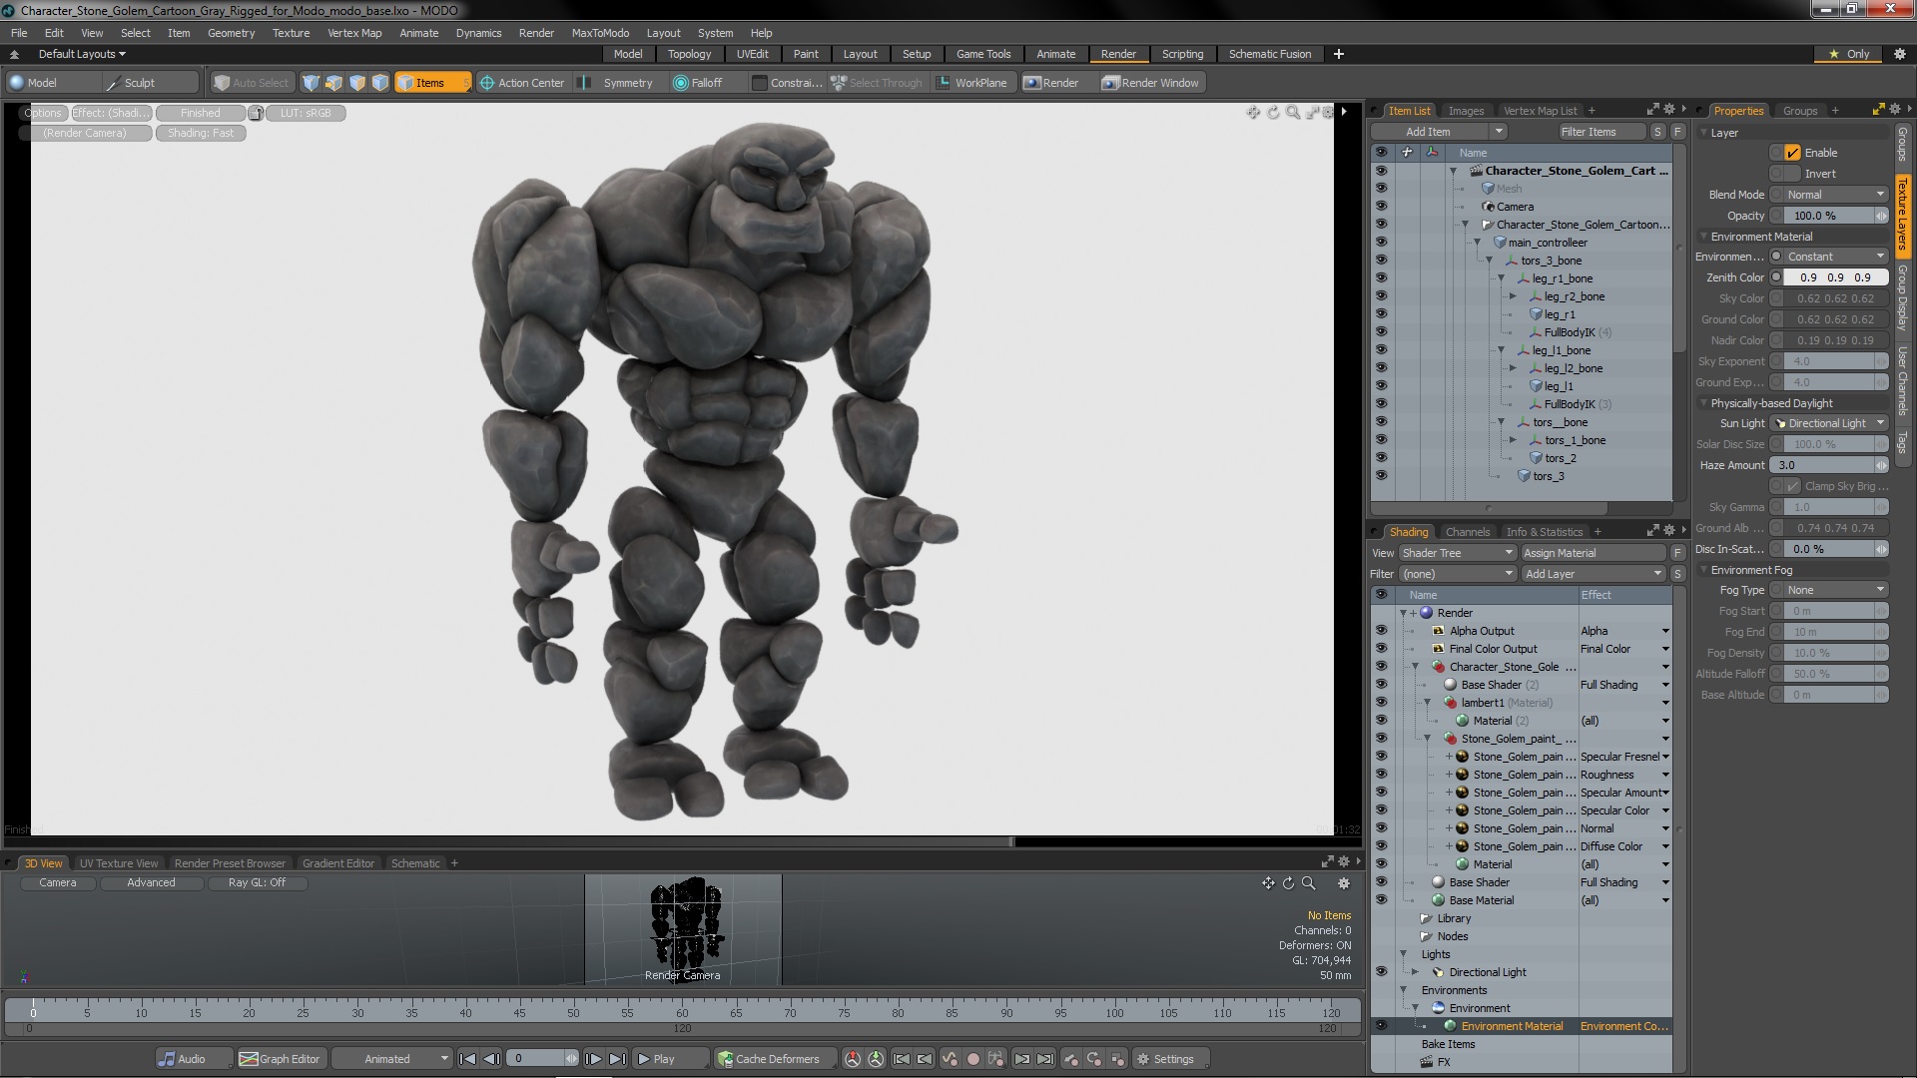Open Shader Tree view dropdown
Image resolution: width=1917 pixels, height=1078 pixels.
(1457, 553)
